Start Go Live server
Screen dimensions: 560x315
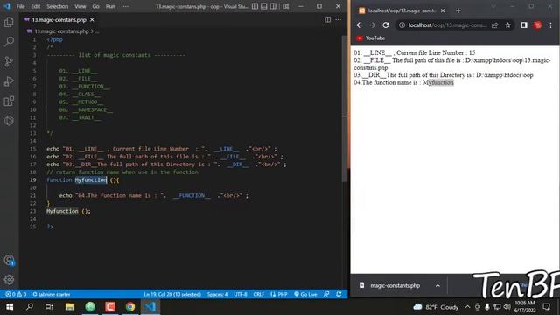305,294
